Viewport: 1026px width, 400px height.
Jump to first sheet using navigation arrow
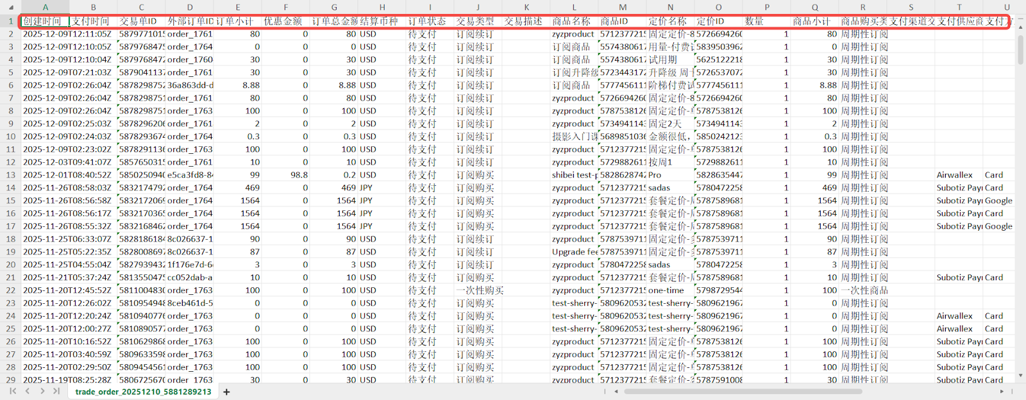pos(13,391)
